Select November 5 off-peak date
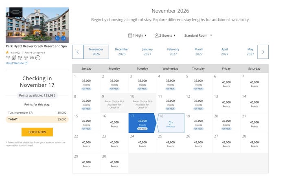This screenshot has width=285, height=178. (198, 83)
